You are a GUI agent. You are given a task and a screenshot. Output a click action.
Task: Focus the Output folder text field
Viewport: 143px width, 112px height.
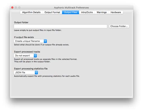click(60, 26)
